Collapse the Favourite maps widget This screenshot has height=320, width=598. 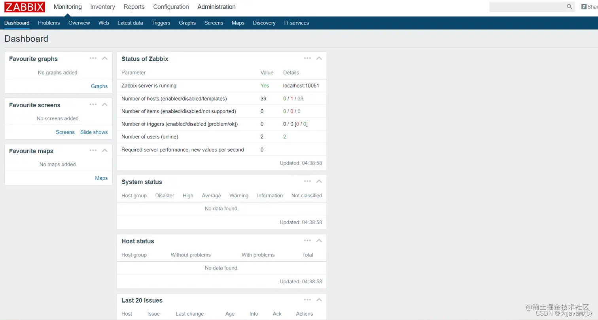pyautogui.click(x=105, y=150)
